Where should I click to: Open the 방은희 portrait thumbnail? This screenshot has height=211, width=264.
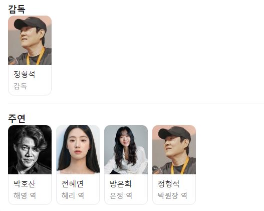click(x=126, y=150)
